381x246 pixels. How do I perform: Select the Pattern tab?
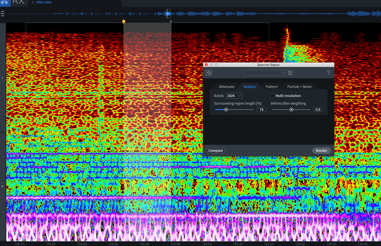click(x=272, y=87)
